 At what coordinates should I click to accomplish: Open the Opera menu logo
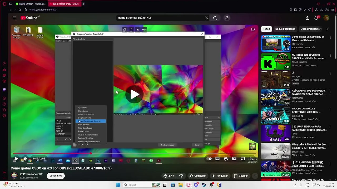click(x=4, y=4)
